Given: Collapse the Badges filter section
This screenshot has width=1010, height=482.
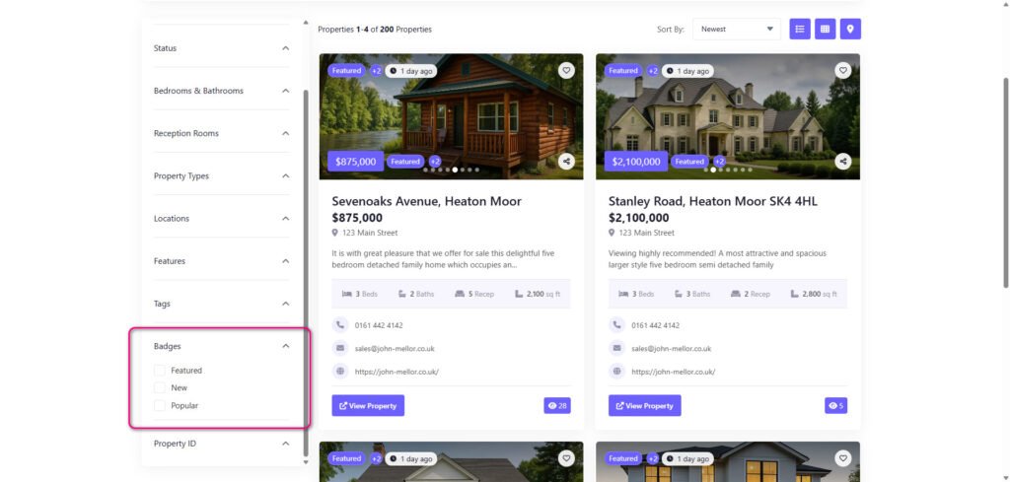Looking at the screenshot, I should [286, 346].
